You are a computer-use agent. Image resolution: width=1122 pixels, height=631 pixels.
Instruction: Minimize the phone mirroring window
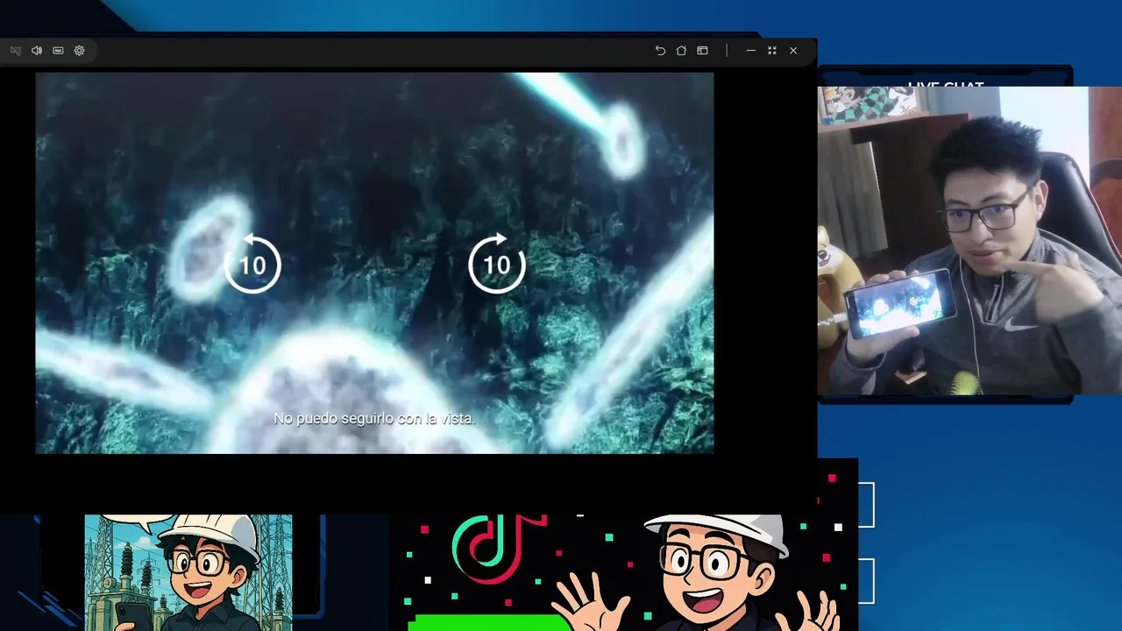click(750, 51)
